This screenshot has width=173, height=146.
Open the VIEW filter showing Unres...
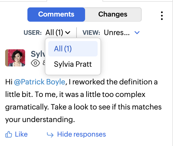(x=117, y=33)
